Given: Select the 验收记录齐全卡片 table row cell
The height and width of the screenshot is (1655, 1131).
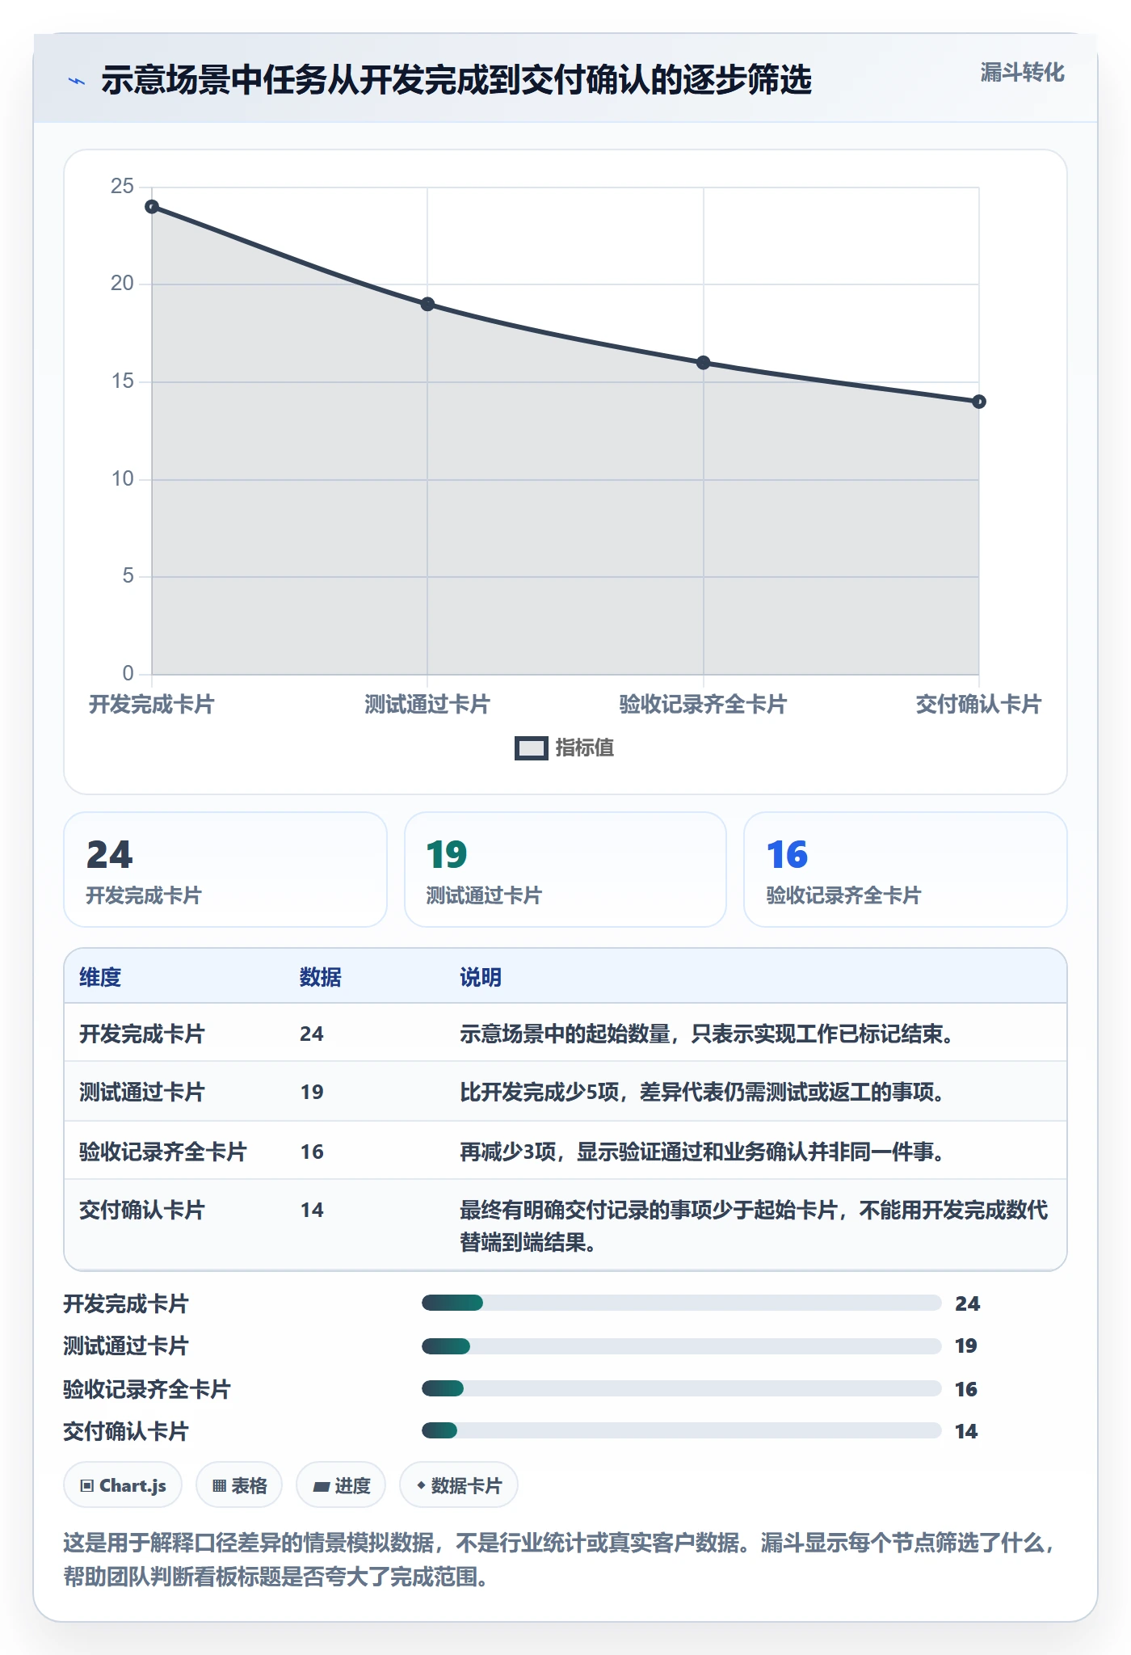Looking at the screenshot, I should tap(163, 1152).
